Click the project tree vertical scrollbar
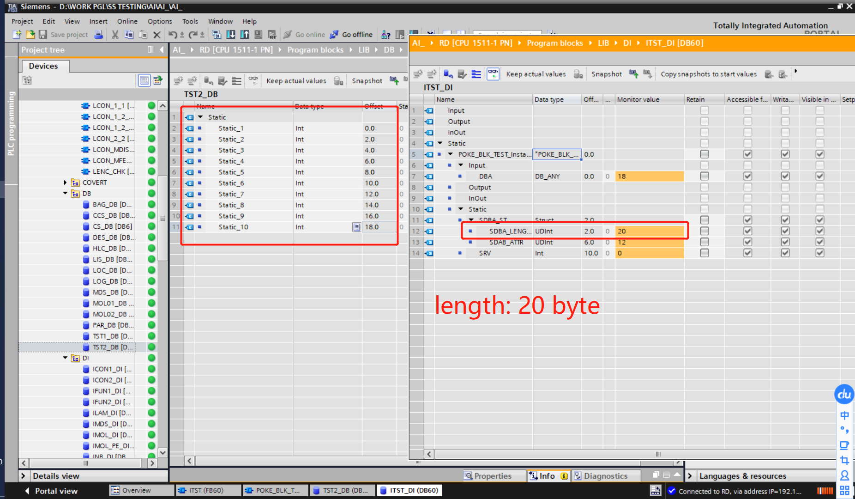This screenshot has height=499, width=855. pyautogui.click(x=163, y=219)
